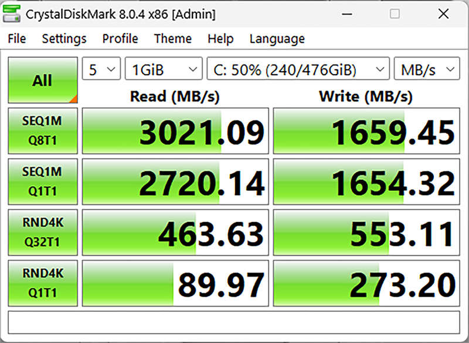
Task: Click the SEQ1M Q8T1 read value 3021.09
Action: (x=175, y=131)
